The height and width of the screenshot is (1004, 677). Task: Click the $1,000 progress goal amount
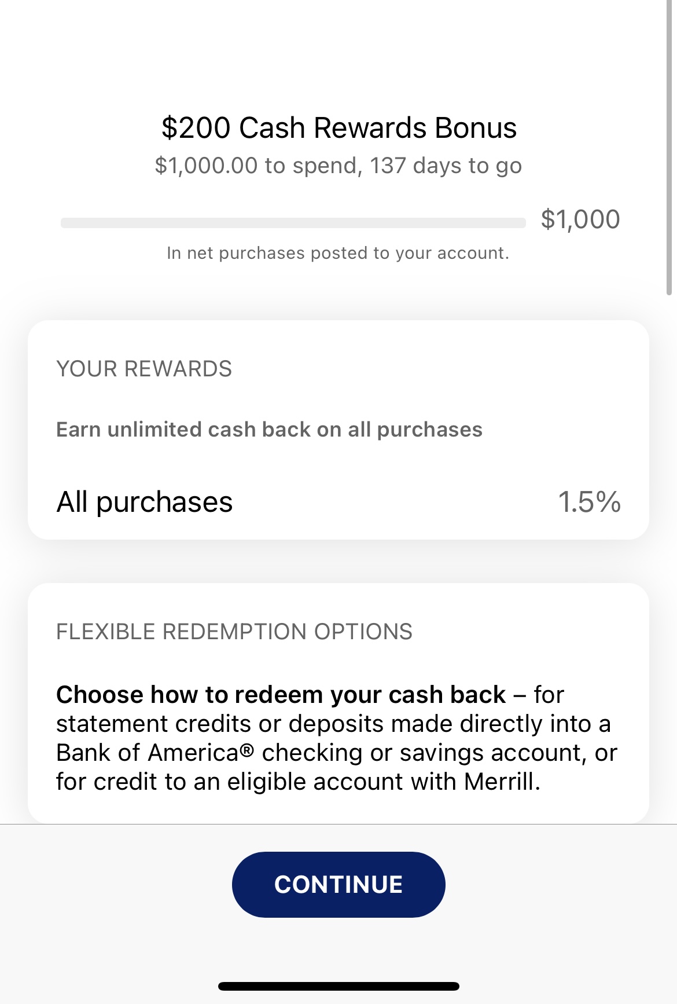click(x=580, y=219)
